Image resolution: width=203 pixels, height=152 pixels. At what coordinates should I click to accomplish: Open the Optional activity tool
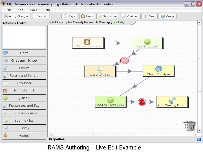(130, 16)
